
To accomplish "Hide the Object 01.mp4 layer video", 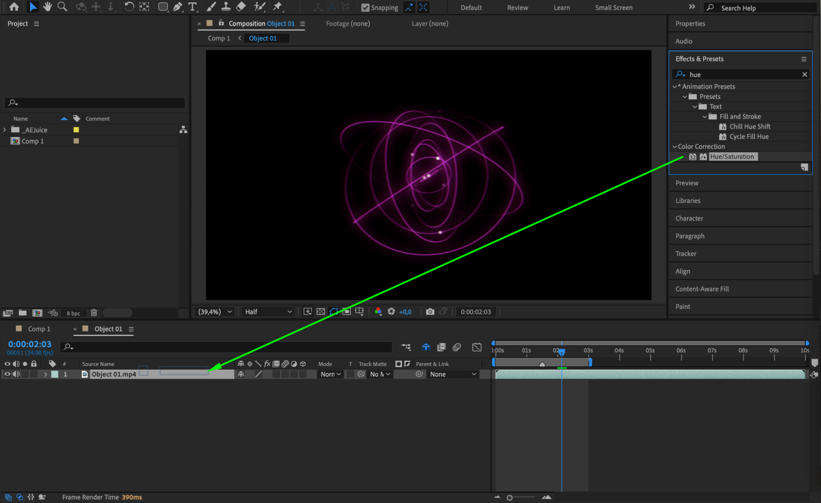I will pyautogui.click(x=7, y=374).
